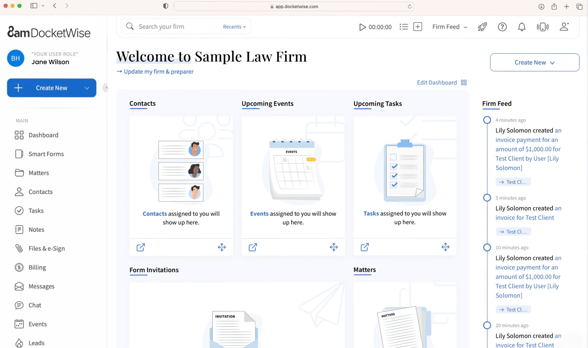Collapse the left sidebar with the arrow handle
588x348 pixels.
pyautogui.click(x=106, y=88)
